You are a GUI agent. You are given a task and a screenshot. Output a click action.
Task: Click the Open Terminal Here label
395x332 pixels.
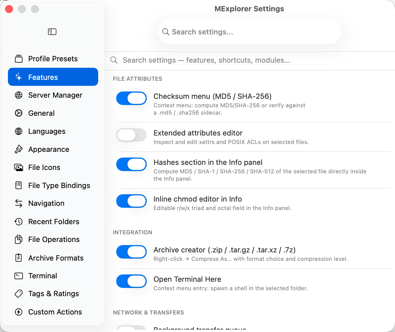[x=187, y=279]
